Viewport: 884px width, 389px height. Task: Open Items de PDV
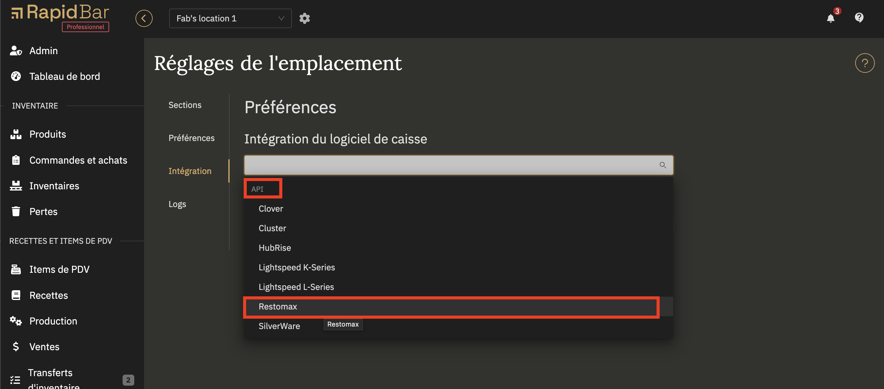tap(59, 269)
